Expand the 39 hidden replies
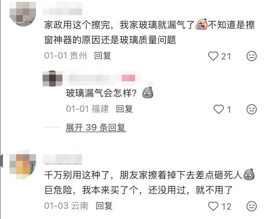The image size is (265, 219). (96, 127)
